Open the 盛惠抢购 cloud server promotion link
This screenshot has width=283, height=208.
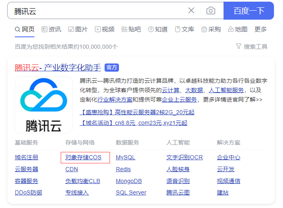point(137,112)
